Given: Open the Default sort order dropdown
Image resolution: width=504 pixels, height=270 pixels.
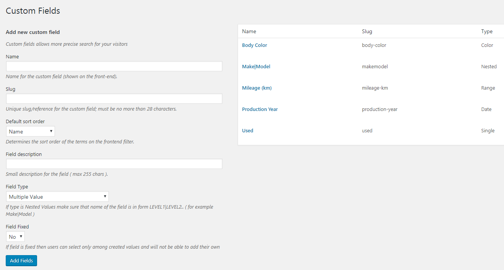Looking at the screenshot, I should 31,132.
